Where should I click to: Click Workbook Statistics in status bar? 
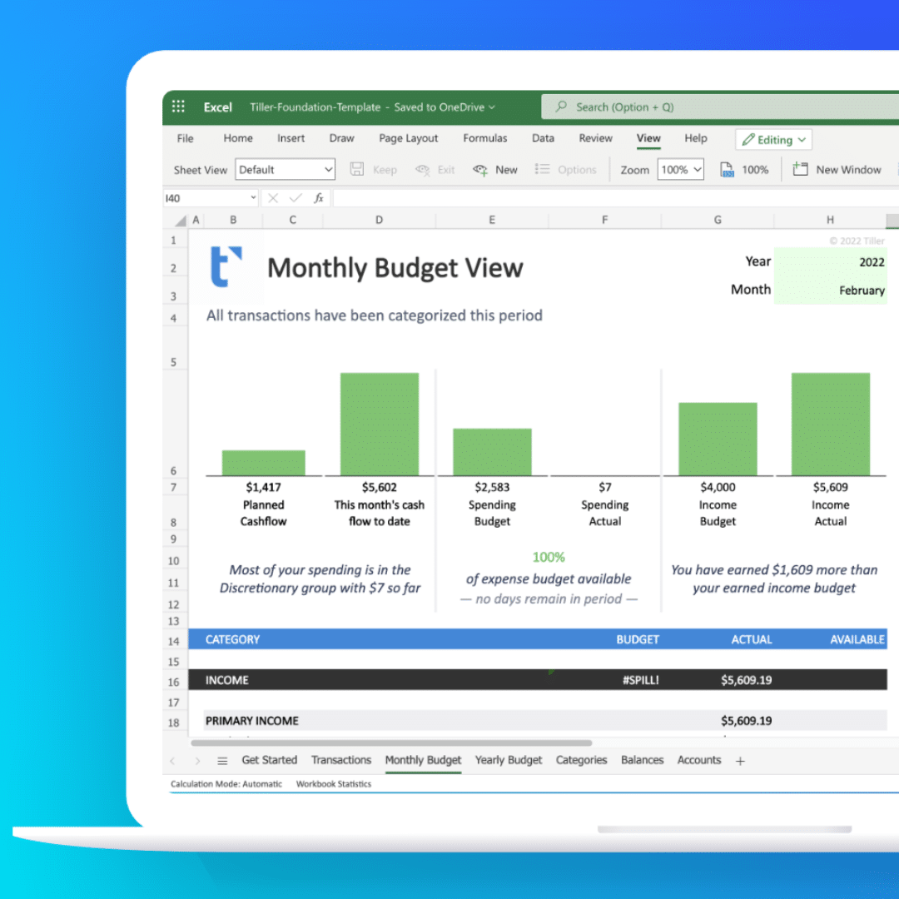(334, 784)
